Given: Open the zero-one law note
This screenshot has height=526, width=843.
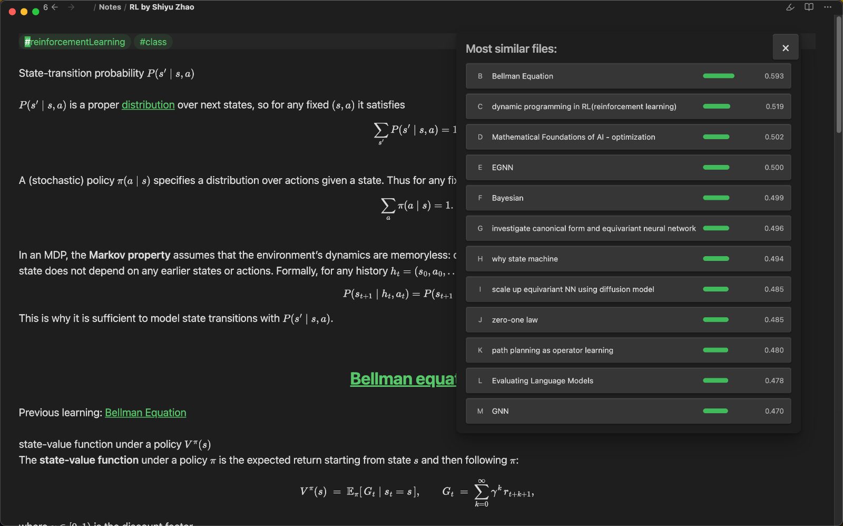Looking at the screenshot, I should click(628, 320).
